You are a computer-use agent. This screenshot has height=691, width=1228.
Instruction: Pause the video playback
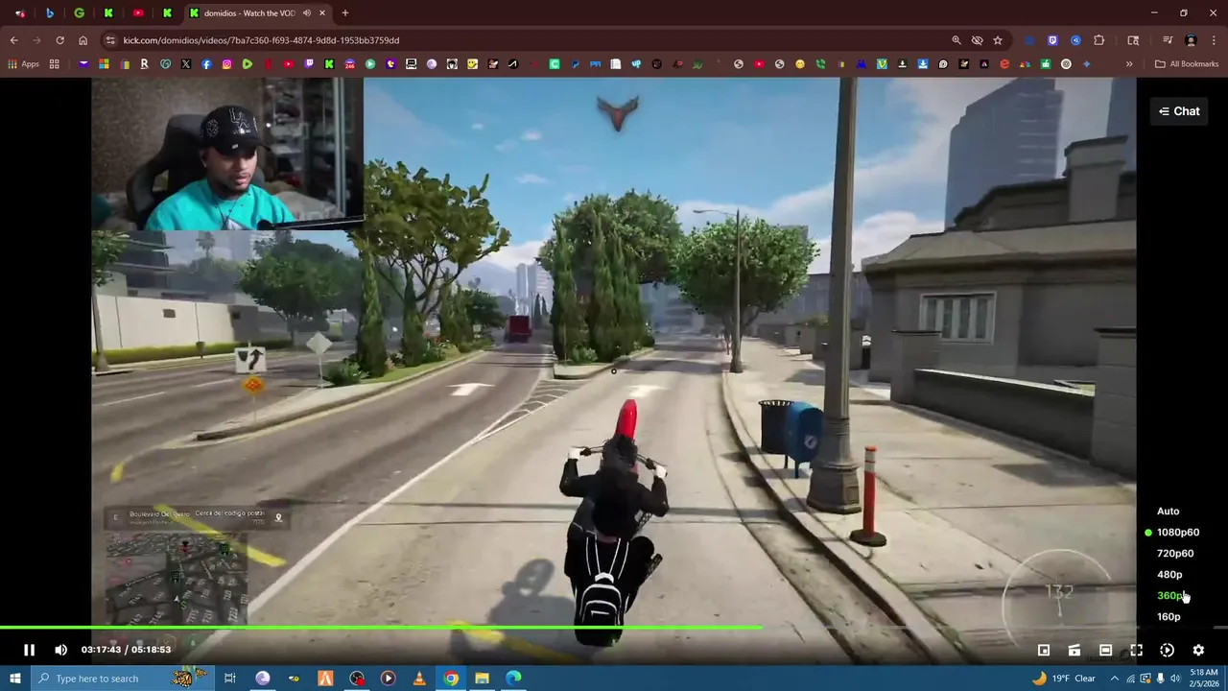click(29, 650)
